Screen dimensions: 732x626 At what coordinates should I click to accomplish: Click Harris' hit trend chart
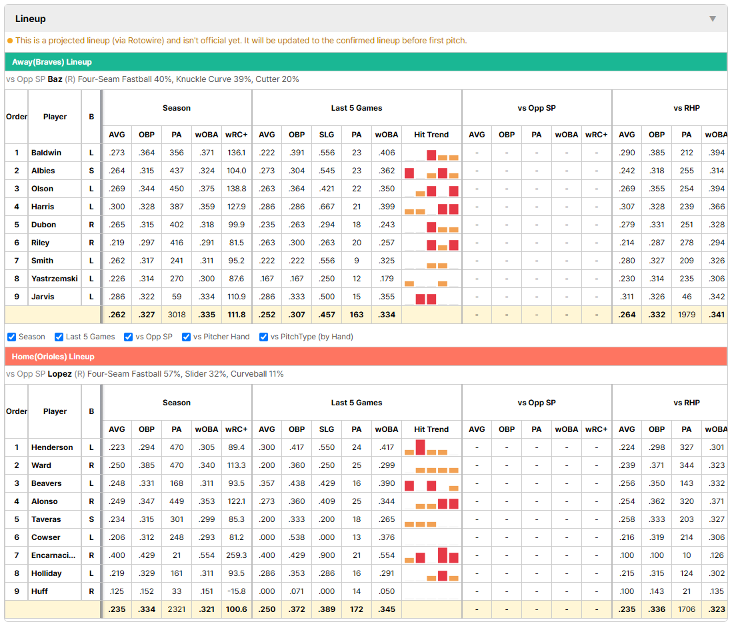[431, 207]
